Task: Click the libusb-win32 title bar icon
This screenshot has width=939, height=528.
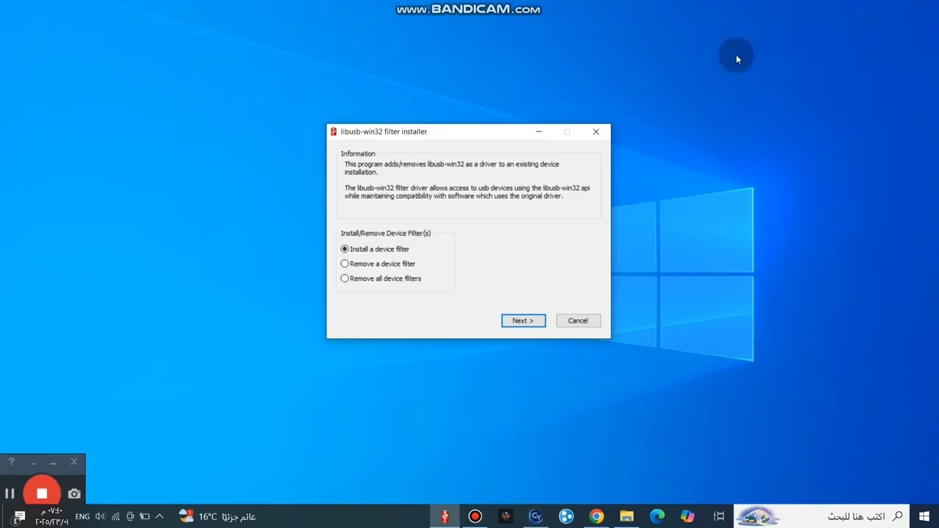Action: 334,132
